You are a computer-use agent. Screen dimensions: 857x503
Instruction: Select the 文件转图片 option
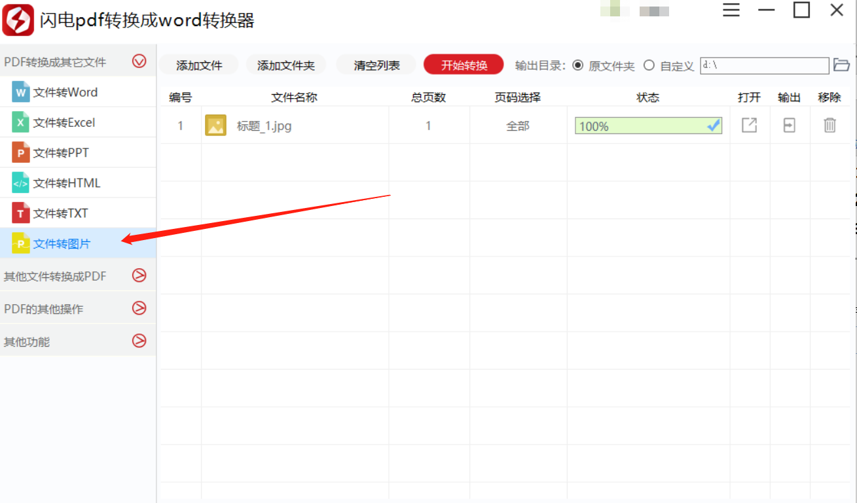[78, 243]
